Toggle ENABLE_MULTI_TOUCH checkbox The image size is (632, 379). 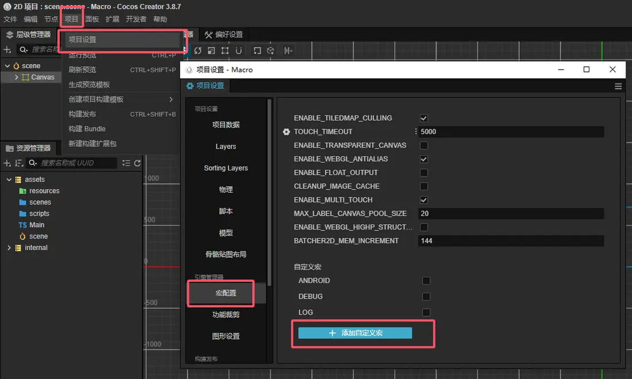(x=424, y=200)
